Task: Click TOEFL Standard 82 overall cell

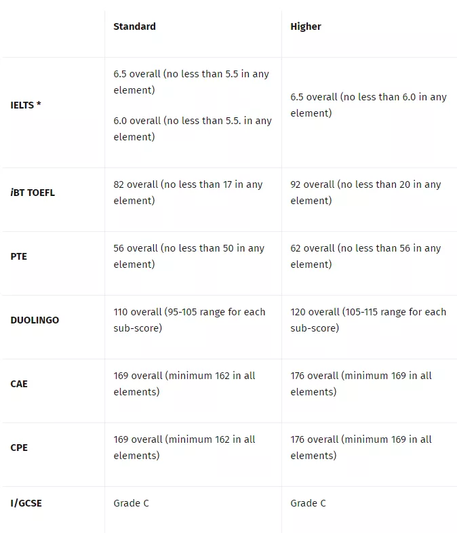Action: (x=188, y=193)
